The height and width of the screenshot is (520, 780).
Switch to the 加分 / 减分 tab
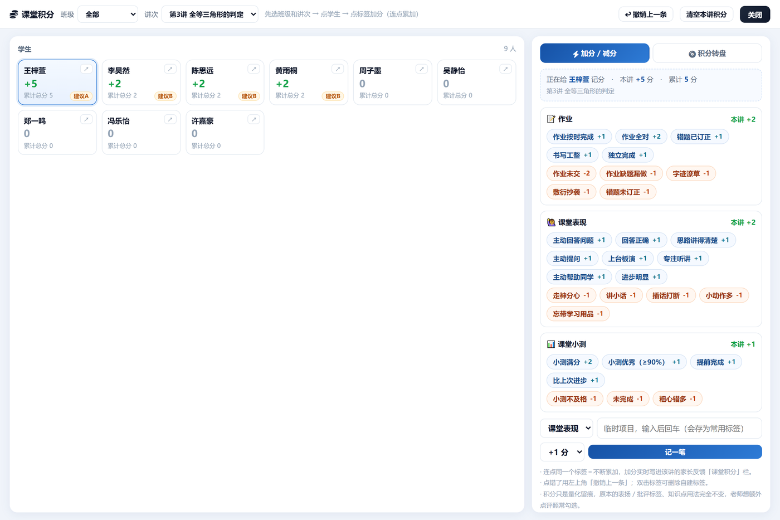[x=594, y=54]
